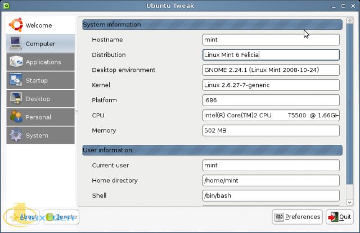Switch to the Computer section
The width and height of the screenshot is (360, 233).
pyautogui.click(x=40, y=44)
